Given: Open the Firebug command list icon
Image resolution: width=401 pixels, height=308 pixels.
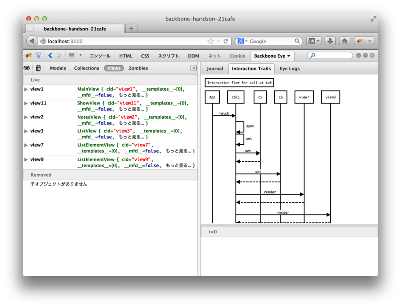Looking at the screenshot, I should point(72,55).
